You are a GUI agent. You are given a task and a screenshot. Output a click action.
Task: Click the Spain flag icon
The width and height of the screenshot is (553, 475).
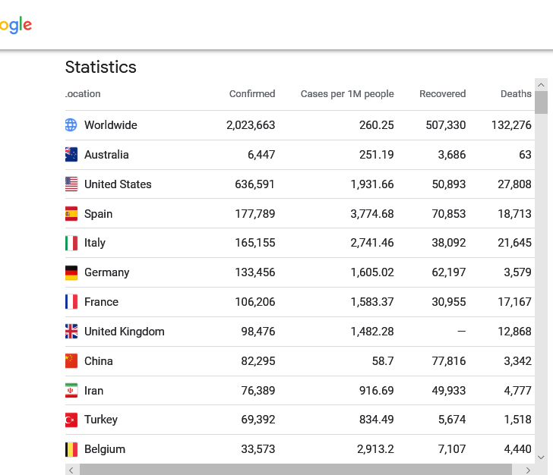(x=71, y=214)
